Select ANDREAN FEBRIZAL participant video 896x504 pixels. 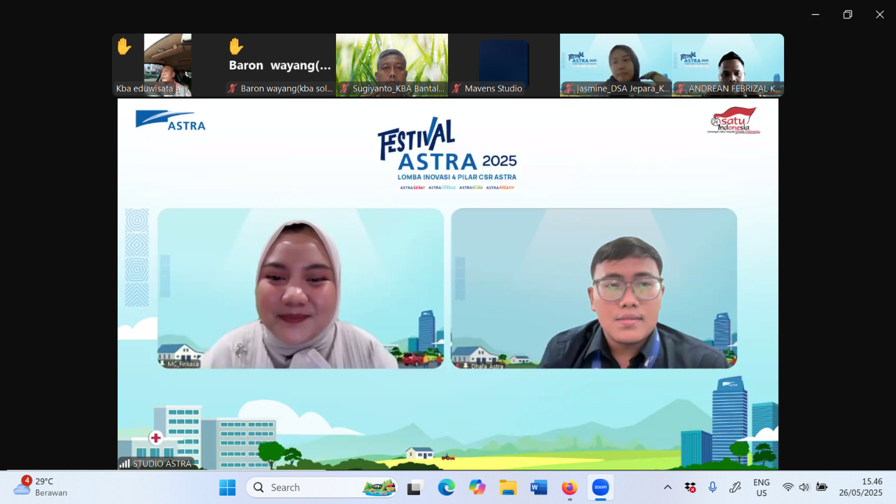[x=728, y=65]
